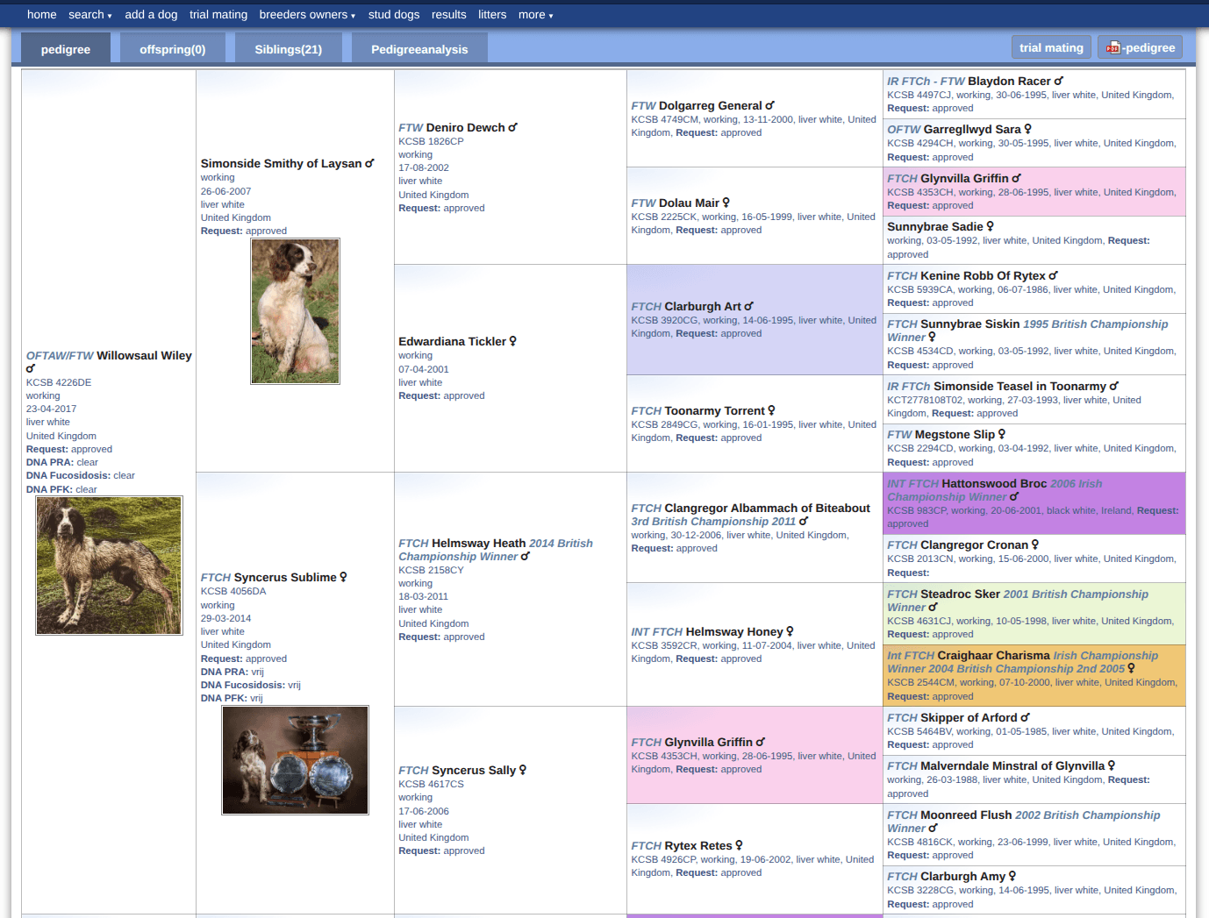
Task: Click 'working' link under Syncerus Sublime
Action: [218, 605]
